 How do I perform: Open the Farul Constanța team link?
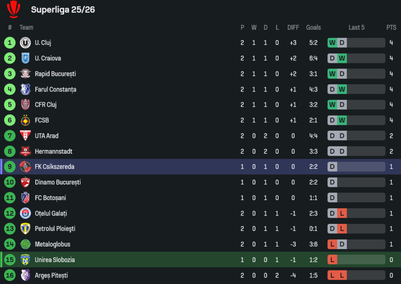(55, 89)
